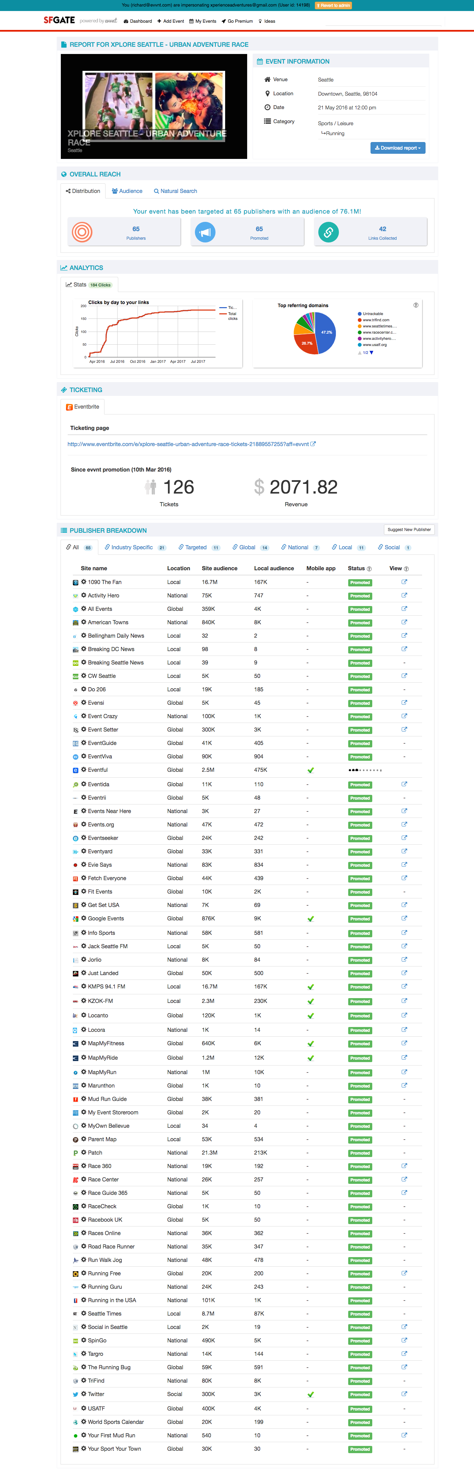474x1470 pixels.
Task: Open My Events in top navigation
Action: pyautogui.click(x=202, y=21)
